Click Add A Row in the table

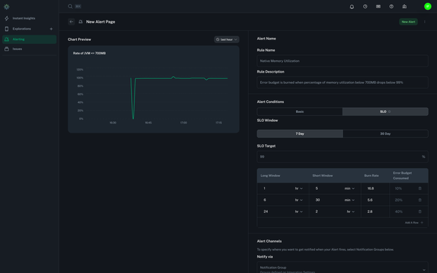[414, 222]
